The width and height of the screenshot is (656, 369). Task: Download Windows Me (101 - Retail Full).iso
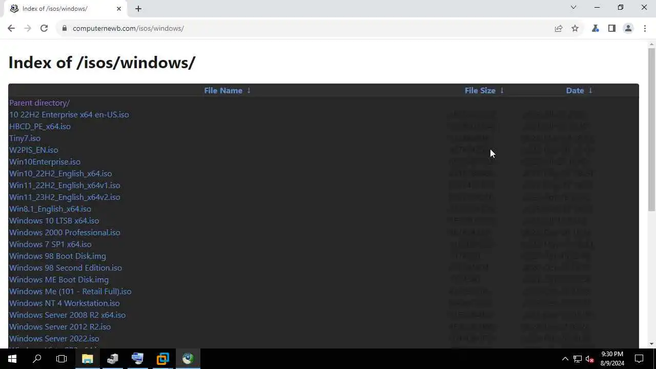coord(70,291)
